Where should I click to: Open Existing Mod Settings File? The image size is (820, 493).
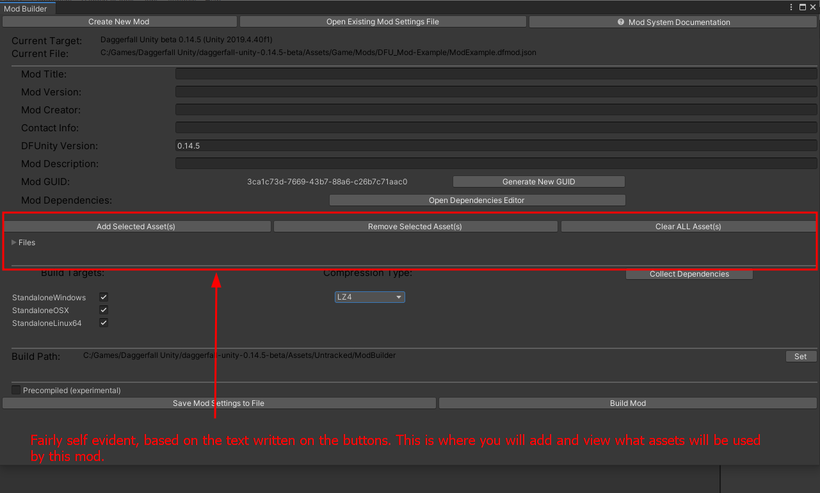[x=383, y=22]
